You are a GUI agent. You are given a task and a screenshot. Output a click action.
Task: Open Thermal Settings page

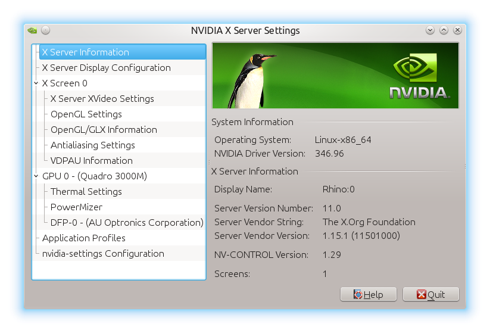[86, 192]
